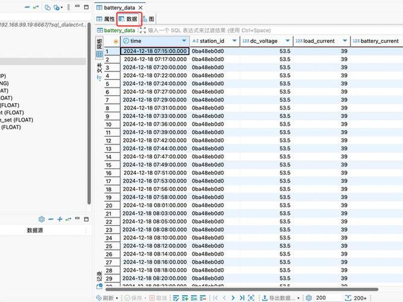Duplicate current row via toolbar icon
The width and height of the screenshot is (403, 302).
click(x=194, y=298)
